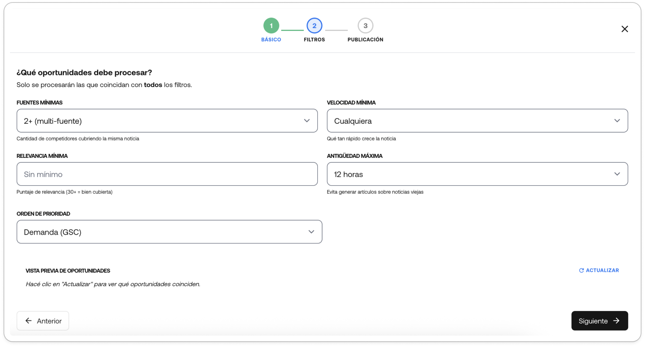The width and height of the screenshot is (645, 347).
Task: Click the "Puntaje de relevancia" helper text
Action: [64, 192]
